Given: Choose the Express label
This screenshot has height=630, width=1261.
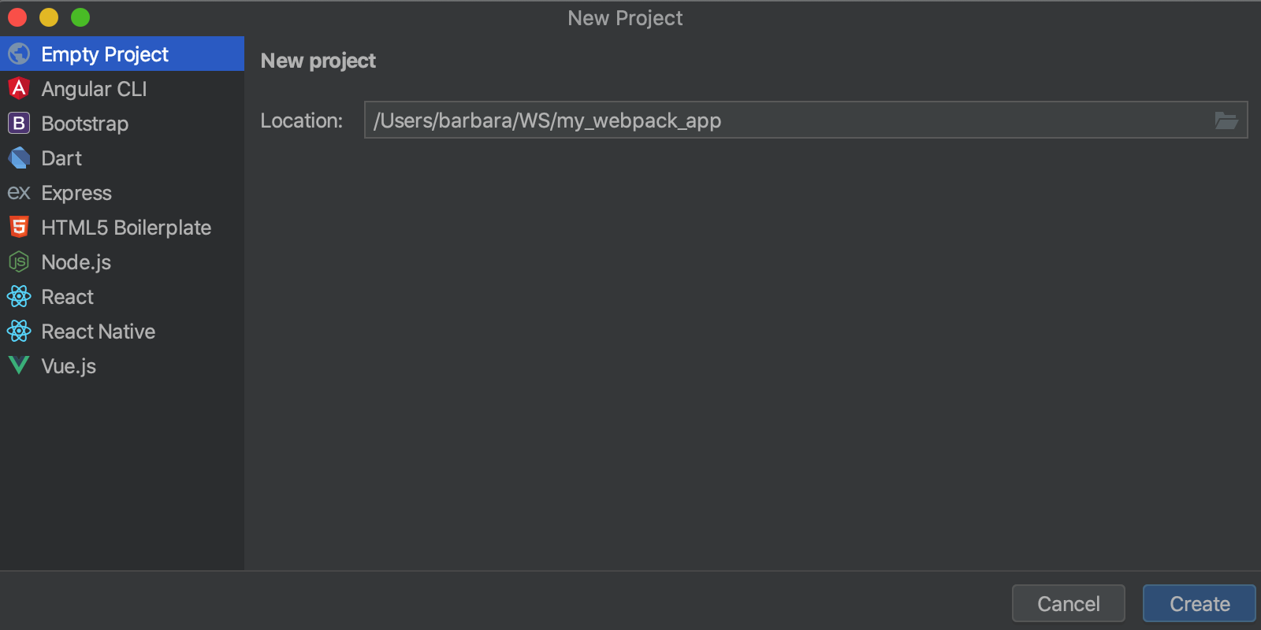Looking at the screenshot, I should pos(76,193).
